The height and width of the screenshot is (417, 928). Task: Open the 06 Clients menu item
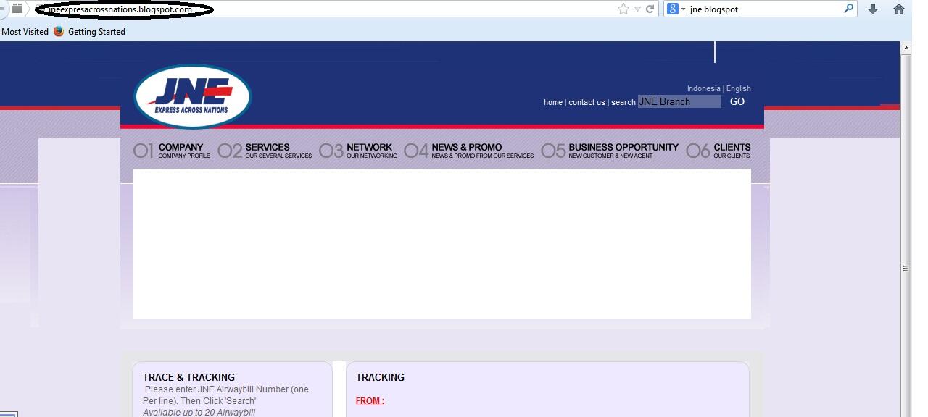(718, 150)
